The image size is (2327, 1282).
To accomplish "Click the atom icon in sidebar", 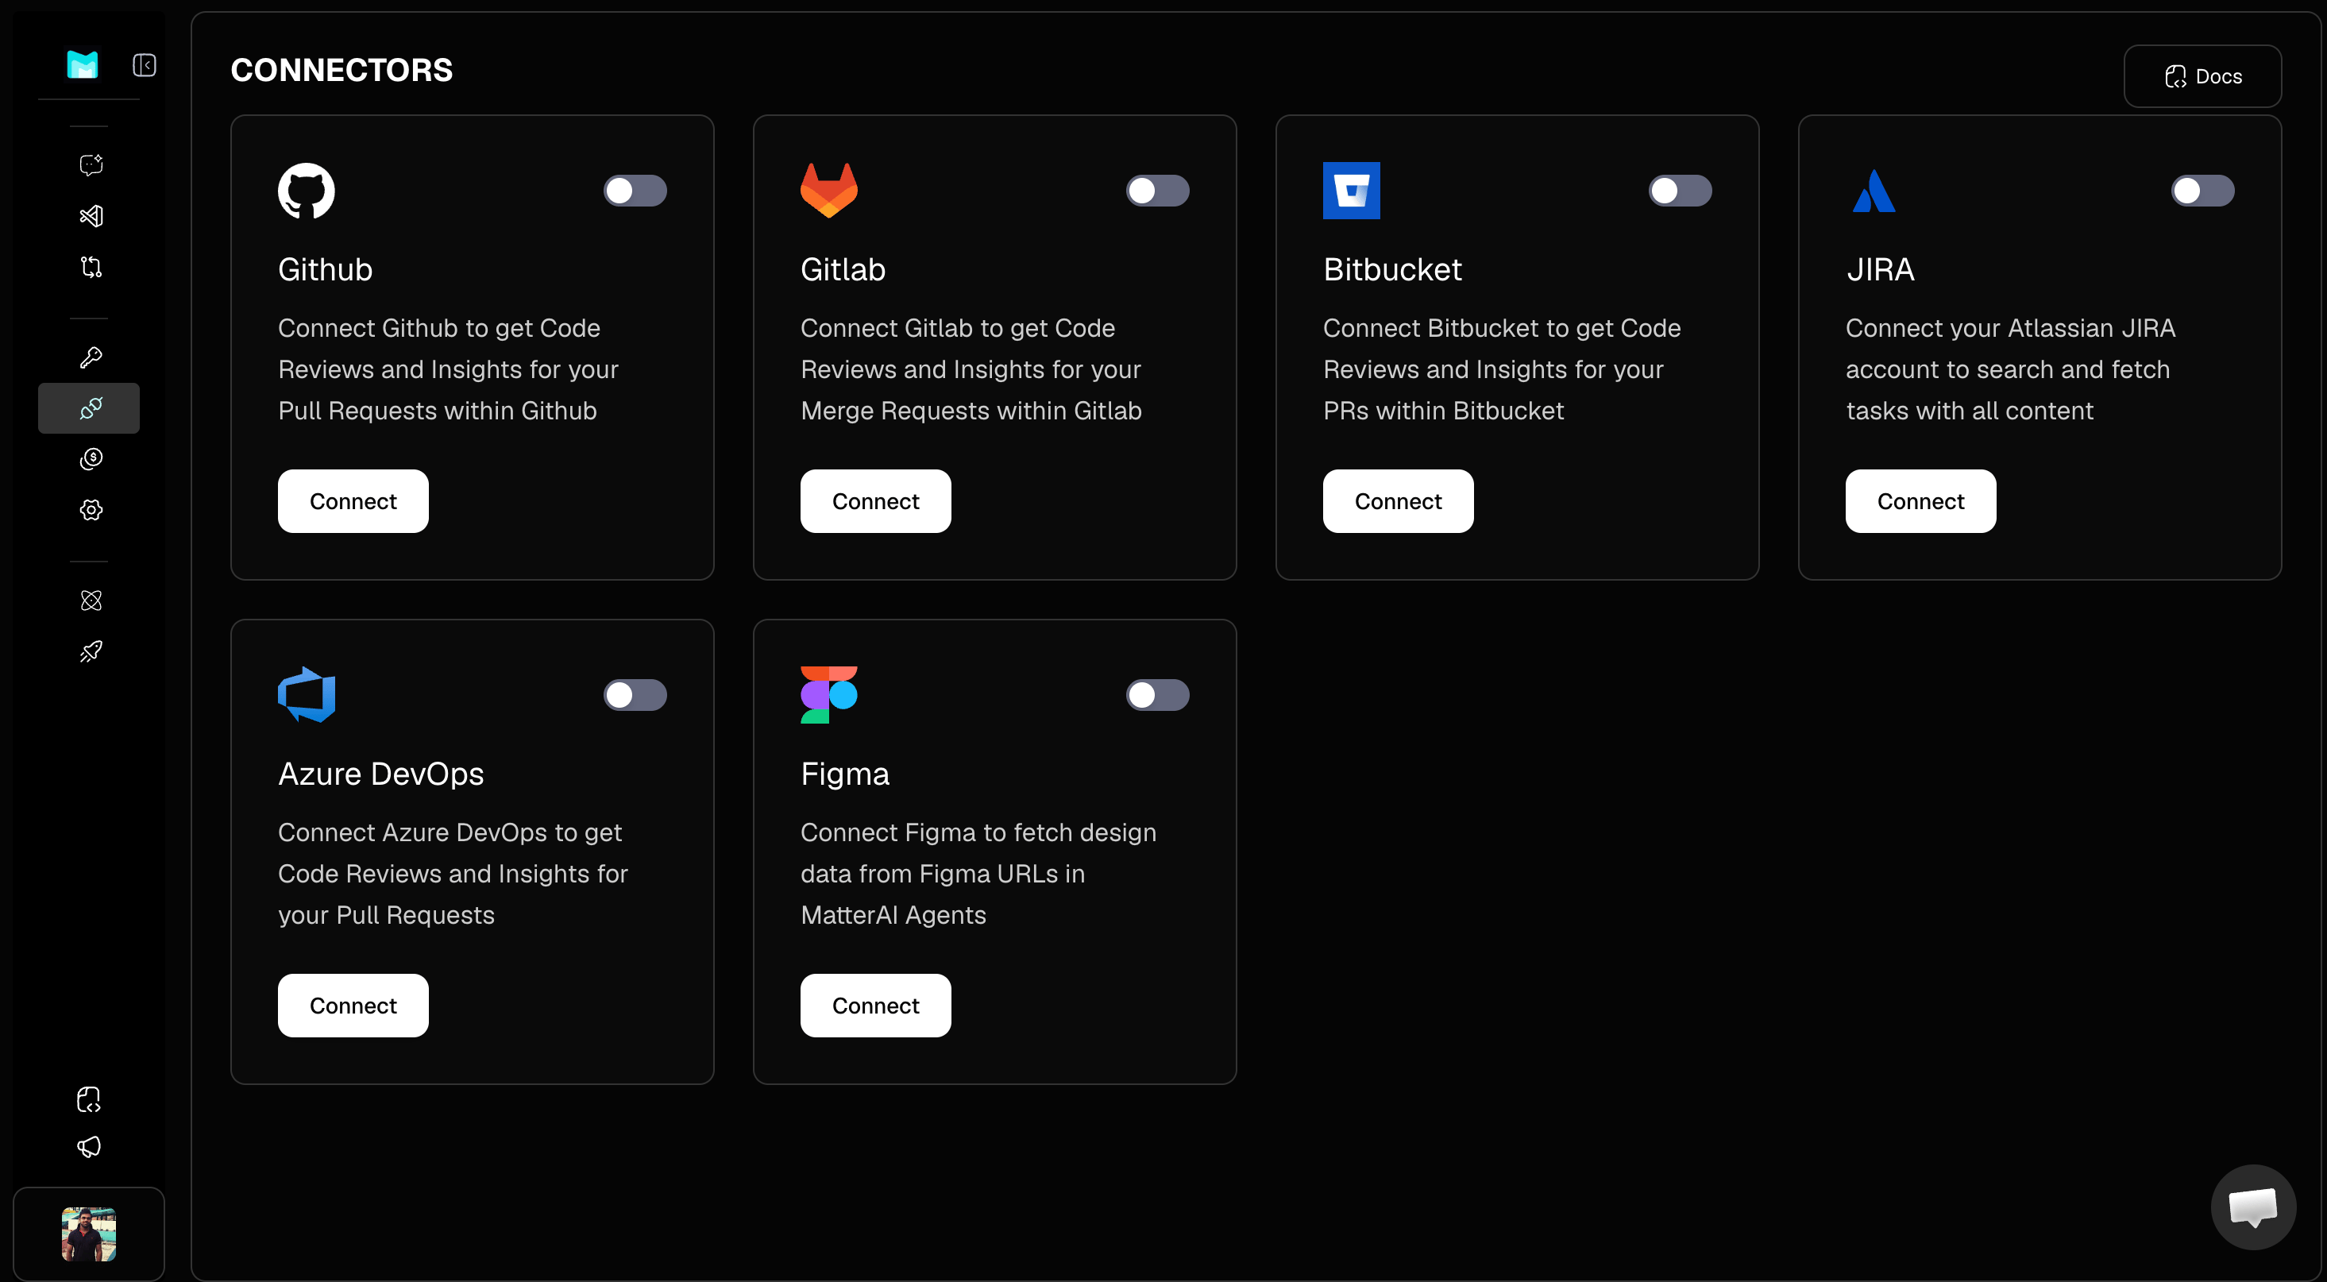I will [x=91, y=600].
